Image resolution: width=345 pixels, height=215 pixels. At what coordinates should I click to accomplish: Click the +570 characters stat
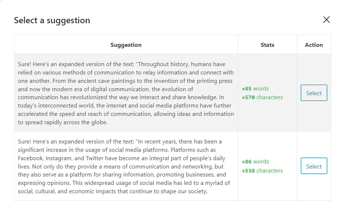pos(262,97)
